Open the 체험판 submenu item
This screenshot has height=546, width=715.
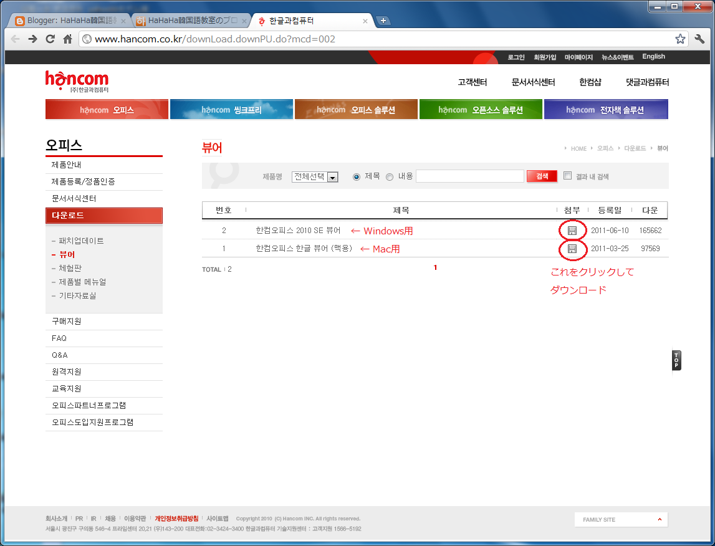point(70,268)
